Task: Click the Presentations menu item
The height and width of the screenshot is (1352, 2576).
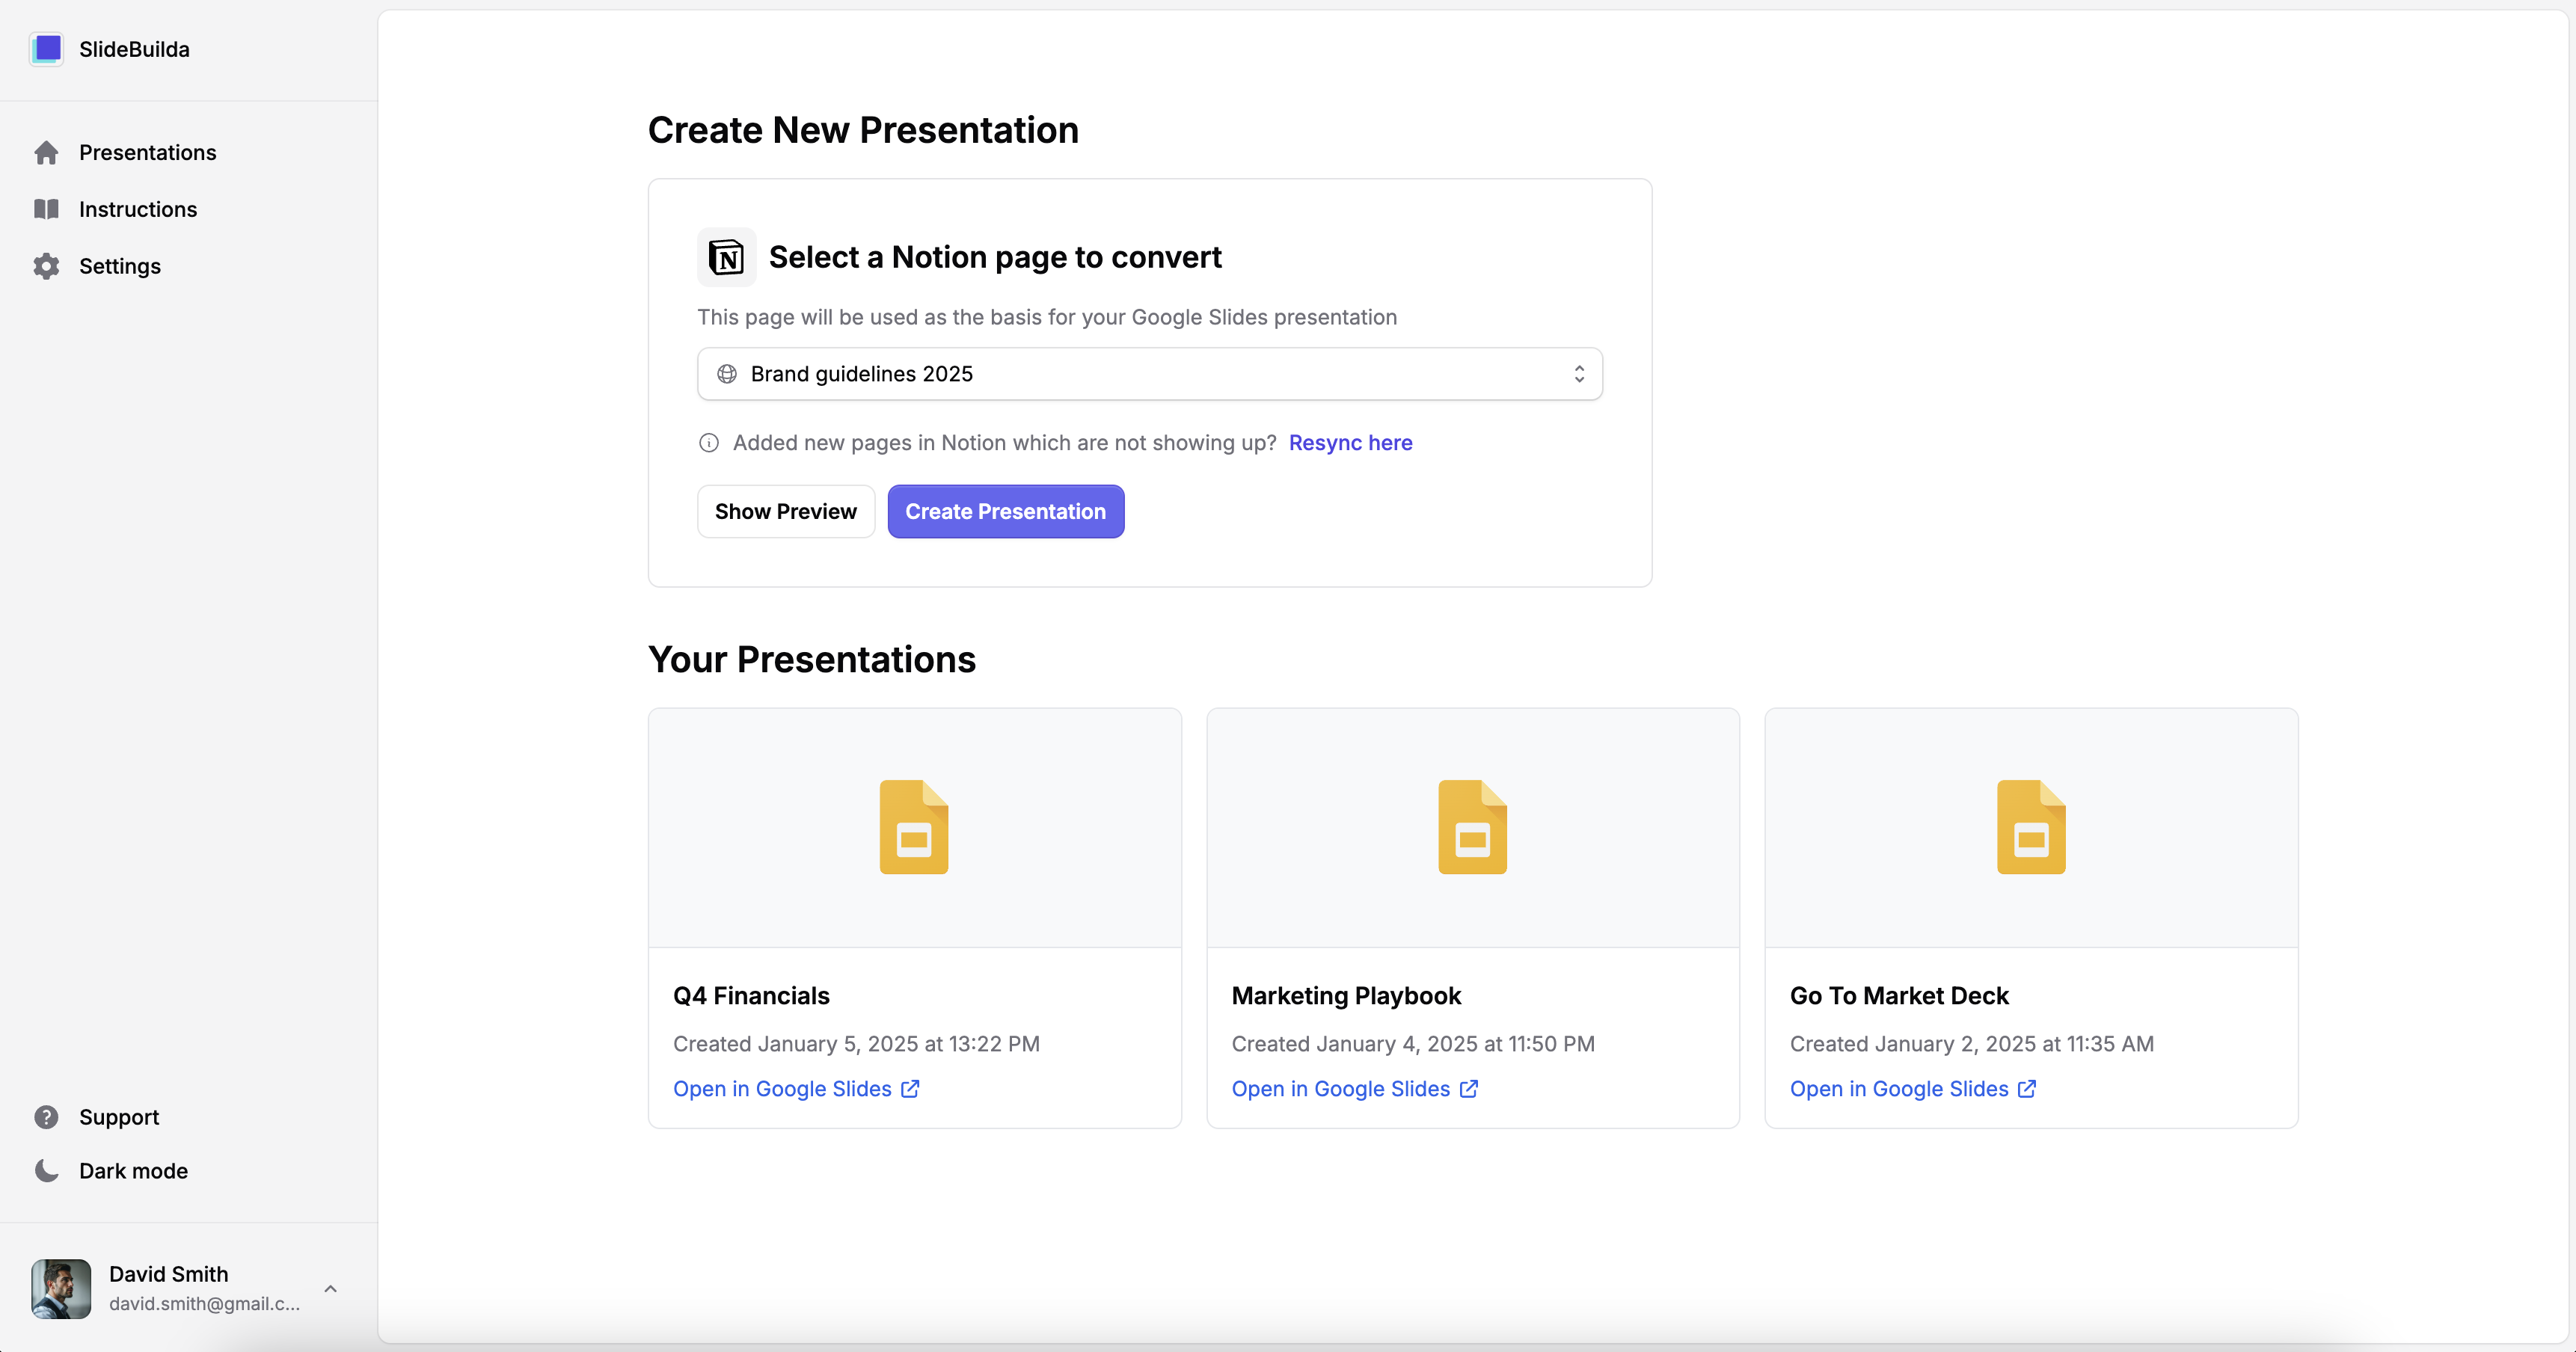Action: (x=148, y=153)
